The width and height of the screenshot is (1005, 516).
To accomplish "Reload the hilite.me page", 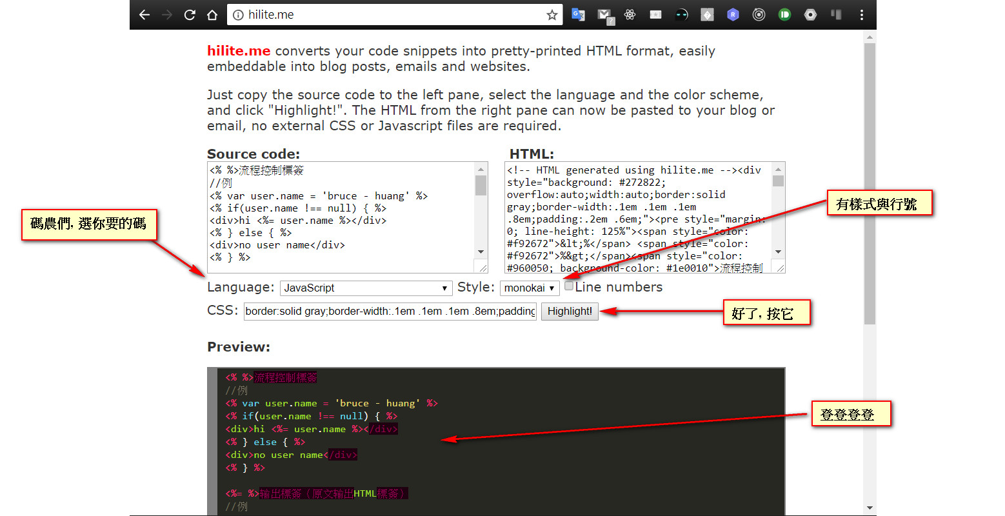I will [190, 15].
